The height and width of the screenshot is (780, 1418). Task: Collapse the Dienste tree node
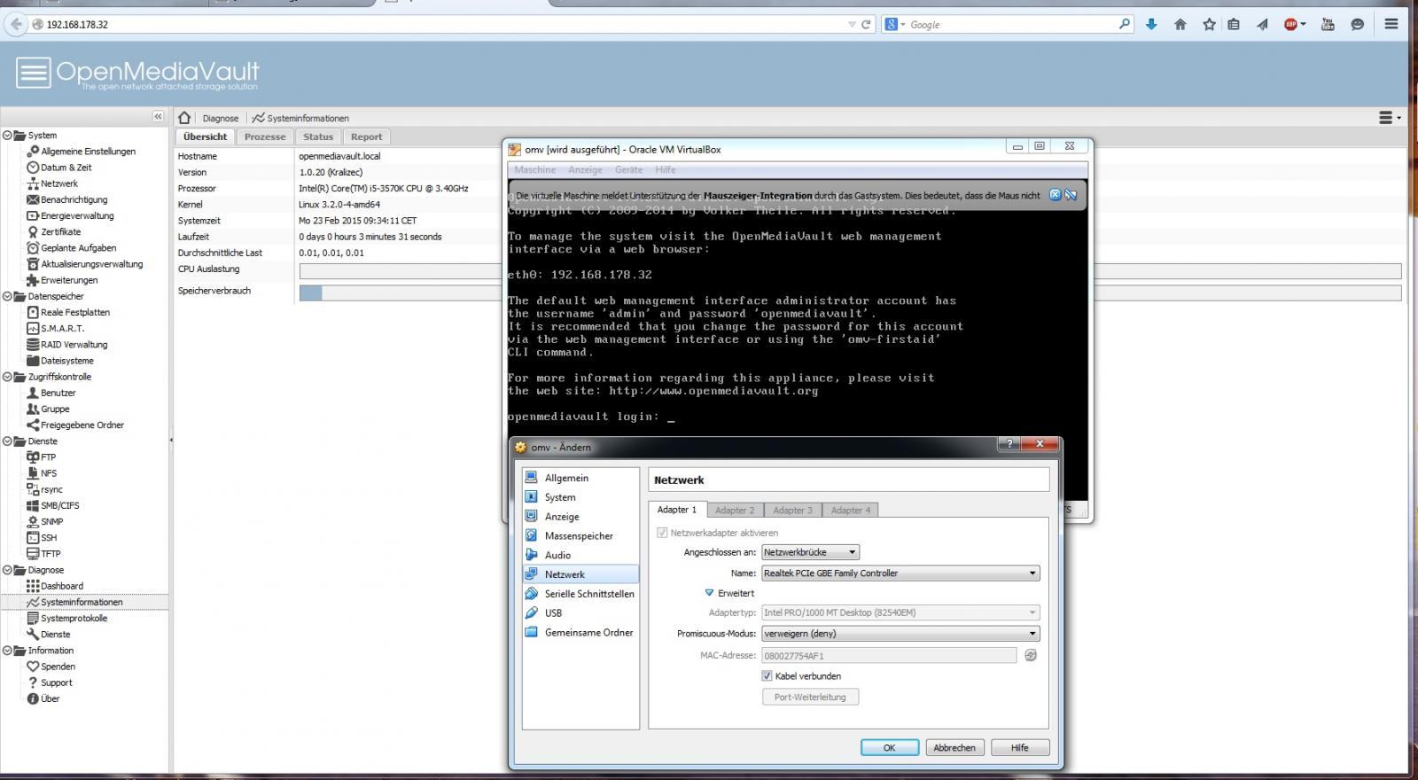pyautogui.click(x=7, y=441)
